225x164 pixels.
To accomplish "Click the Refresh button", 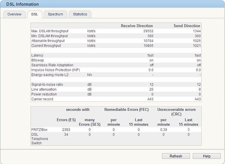I will coord(176,156).
